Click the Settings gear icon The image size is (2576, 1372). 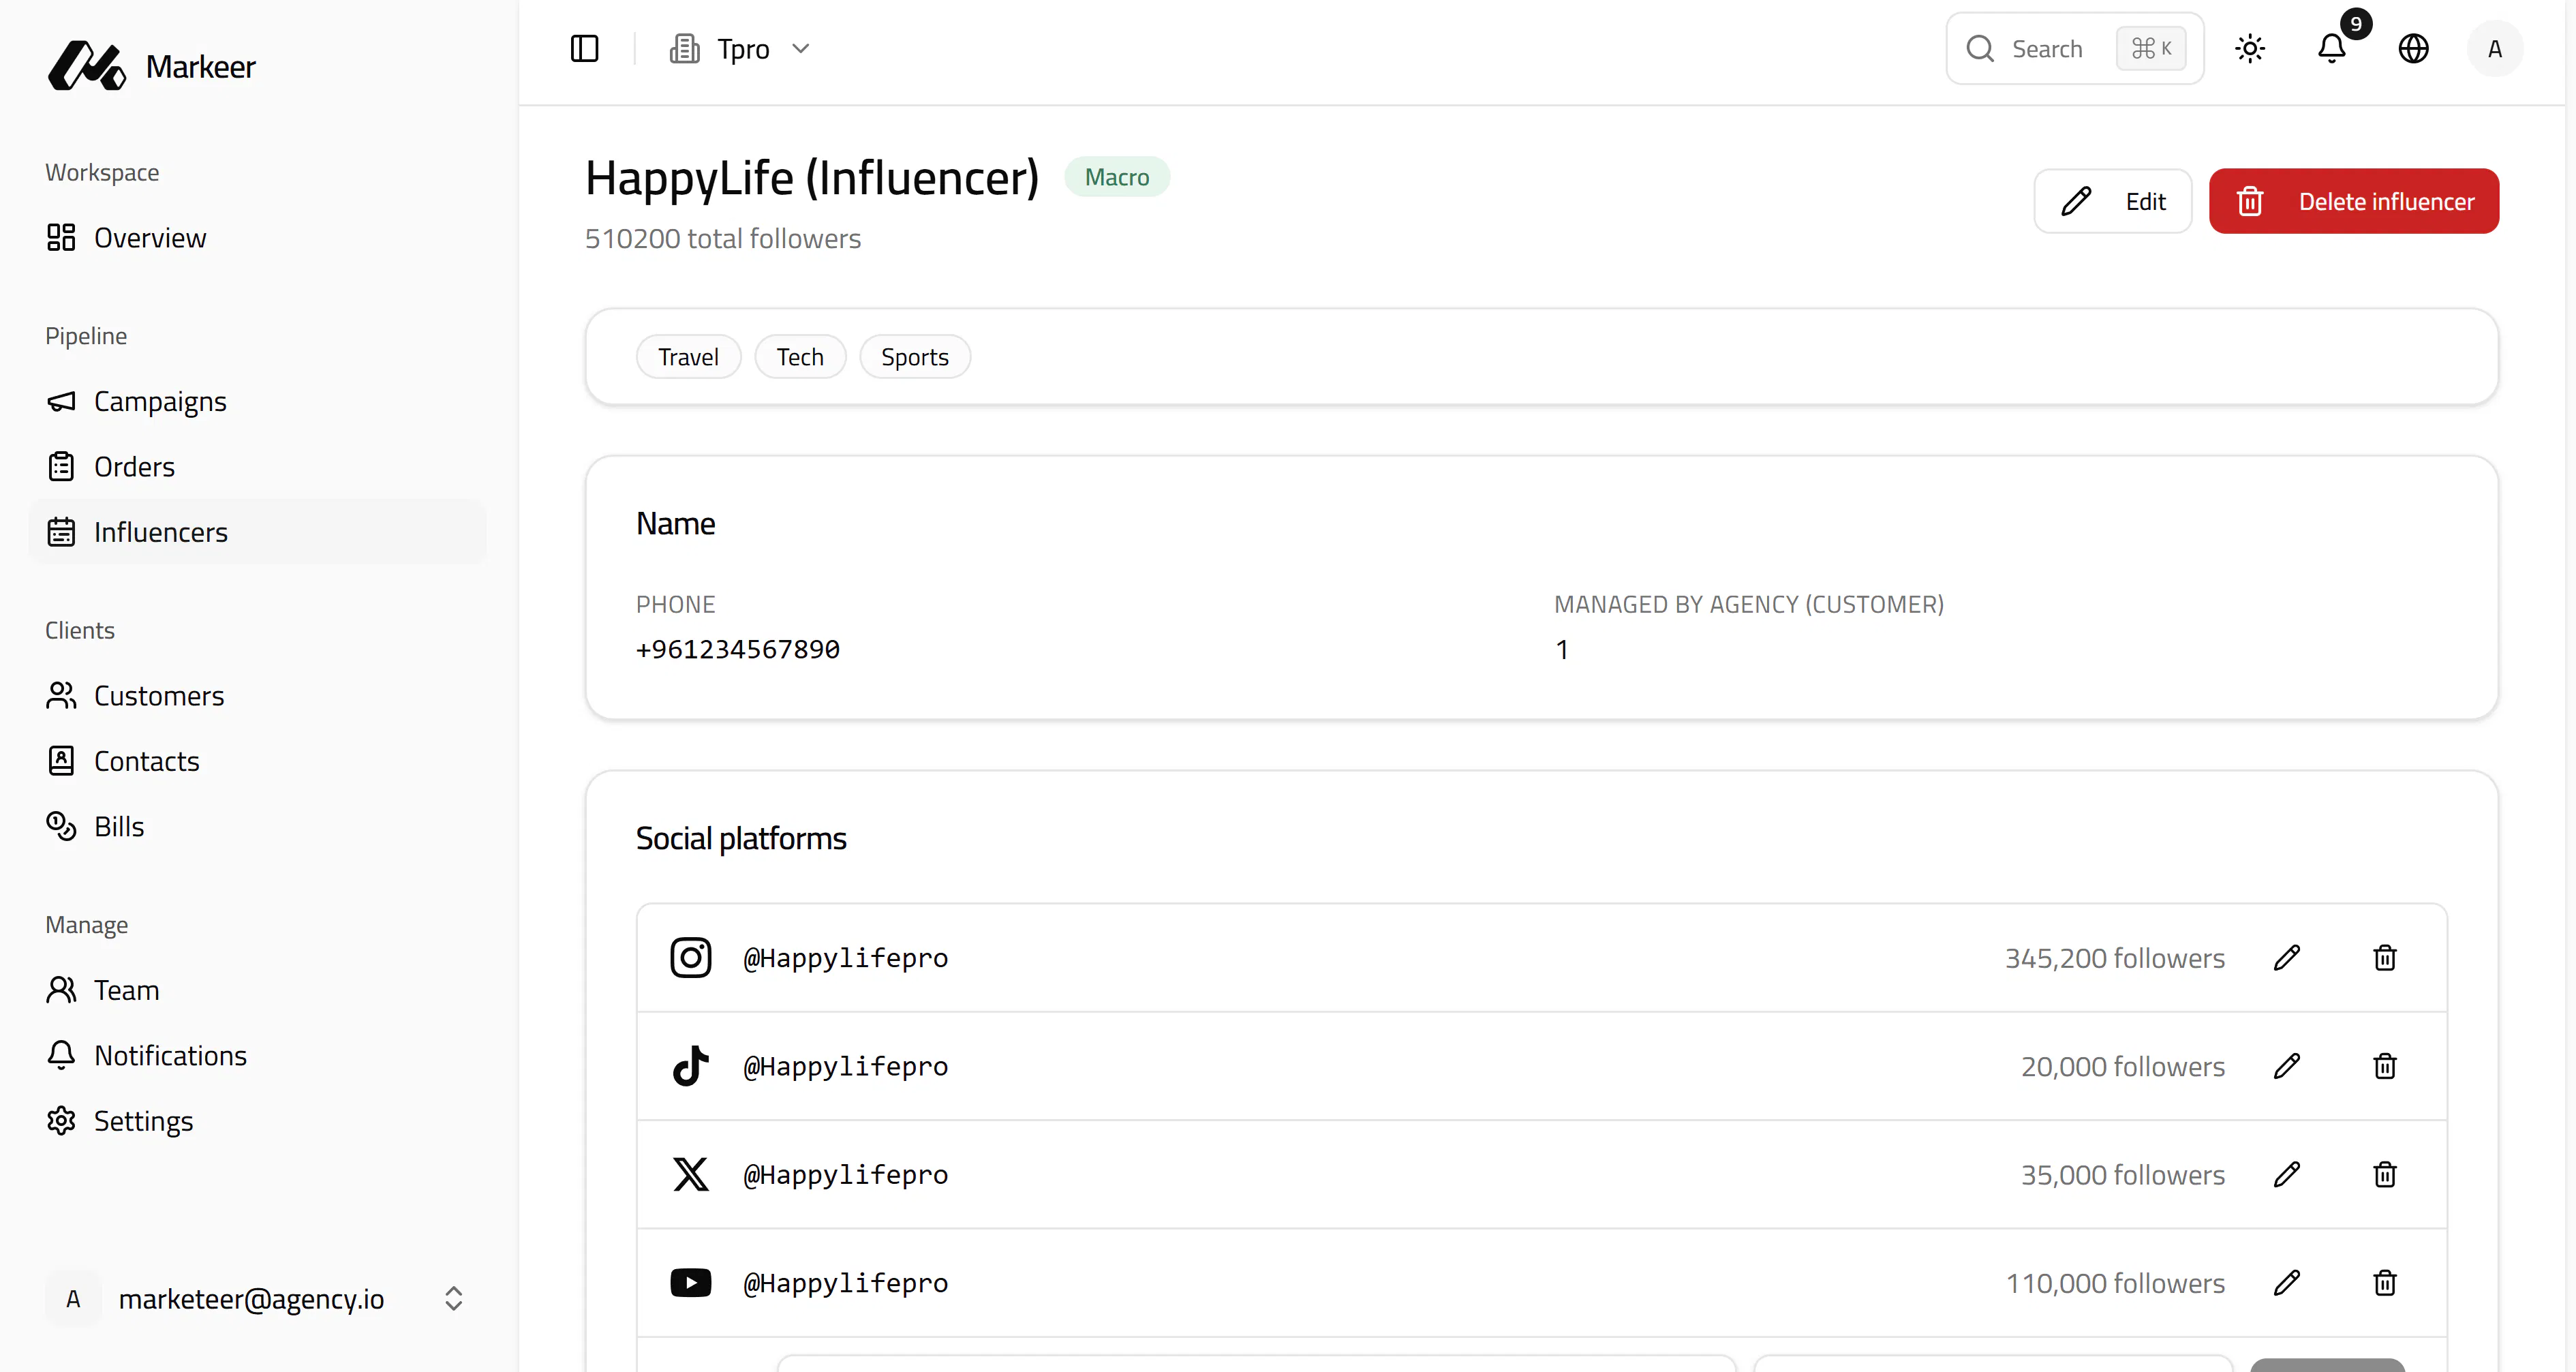(x=61, y=1121)
